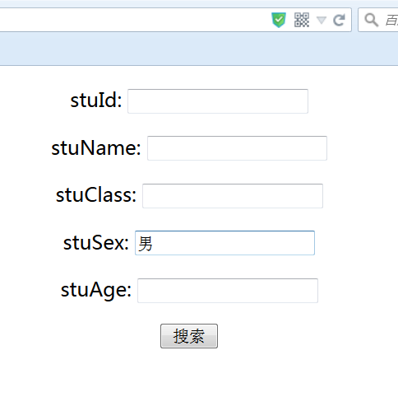The width and height of the screenshot is (398, 397).
Task: Click the empty light-blue tab strip area
Action: click(x=199, y=49)
